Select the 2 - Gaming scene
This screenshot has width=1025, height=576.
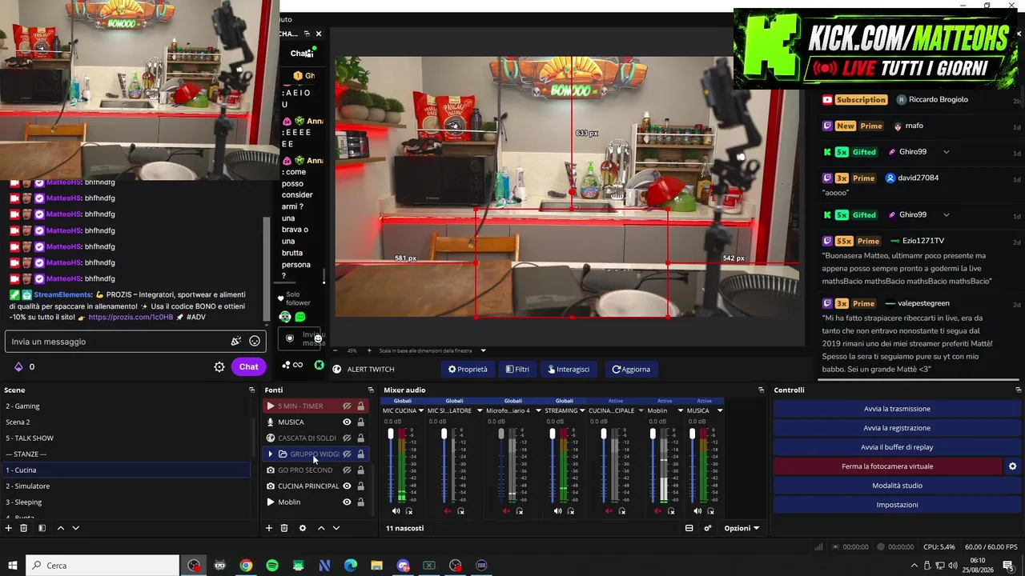(126, 406)
